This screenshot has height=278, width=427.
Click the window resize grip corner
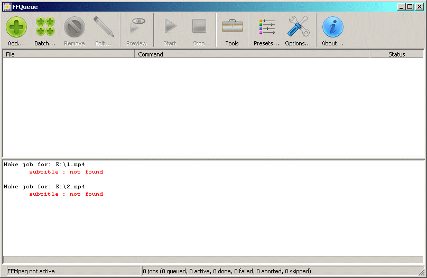tap(421, 272)
